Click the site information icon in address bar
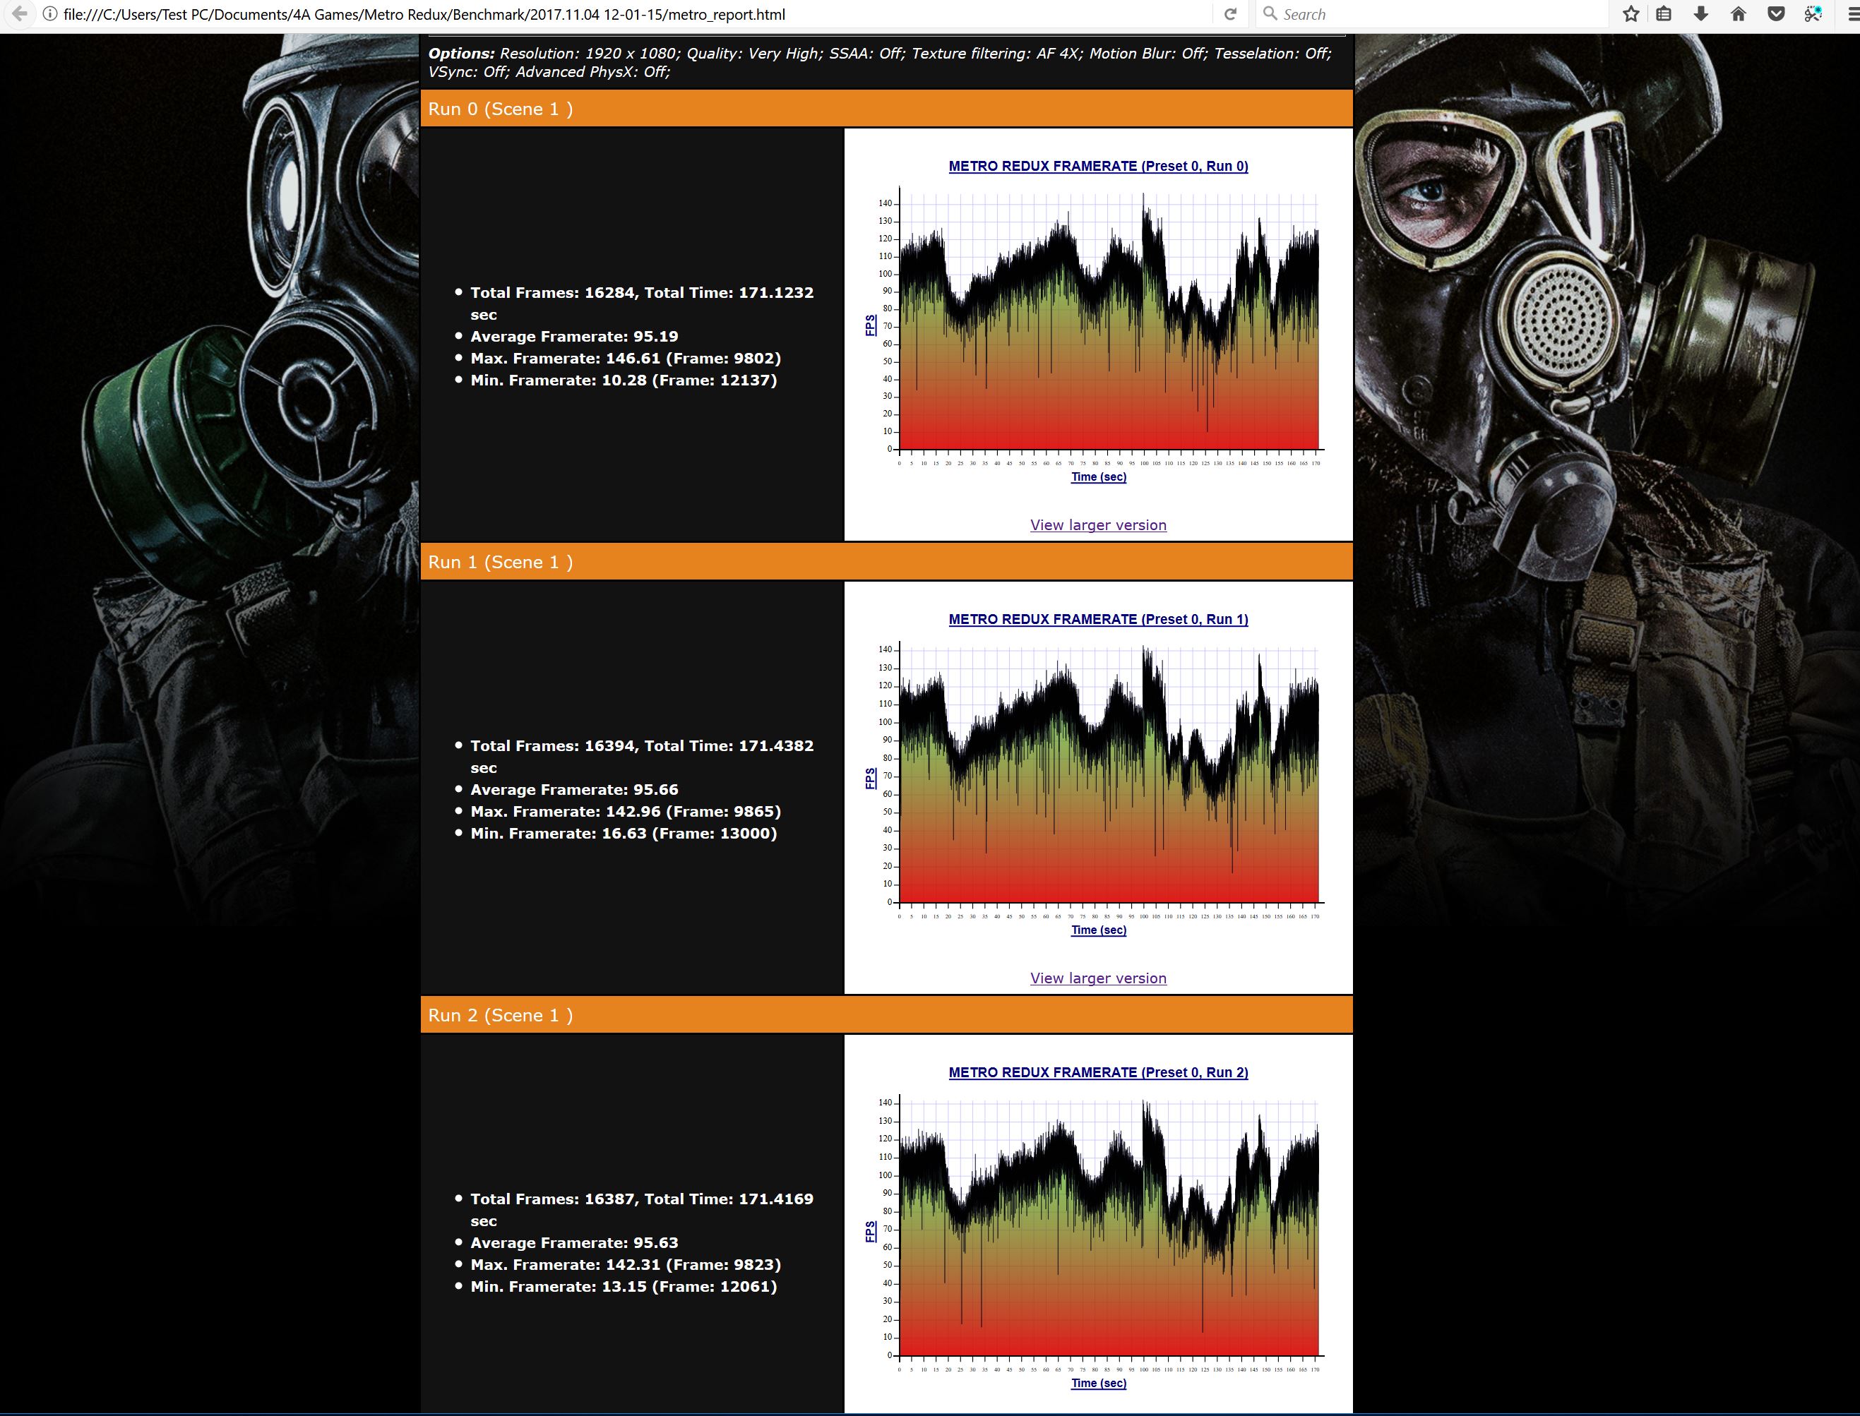The height and width of the screenshot is (1416, 1860). pos(49,14)
